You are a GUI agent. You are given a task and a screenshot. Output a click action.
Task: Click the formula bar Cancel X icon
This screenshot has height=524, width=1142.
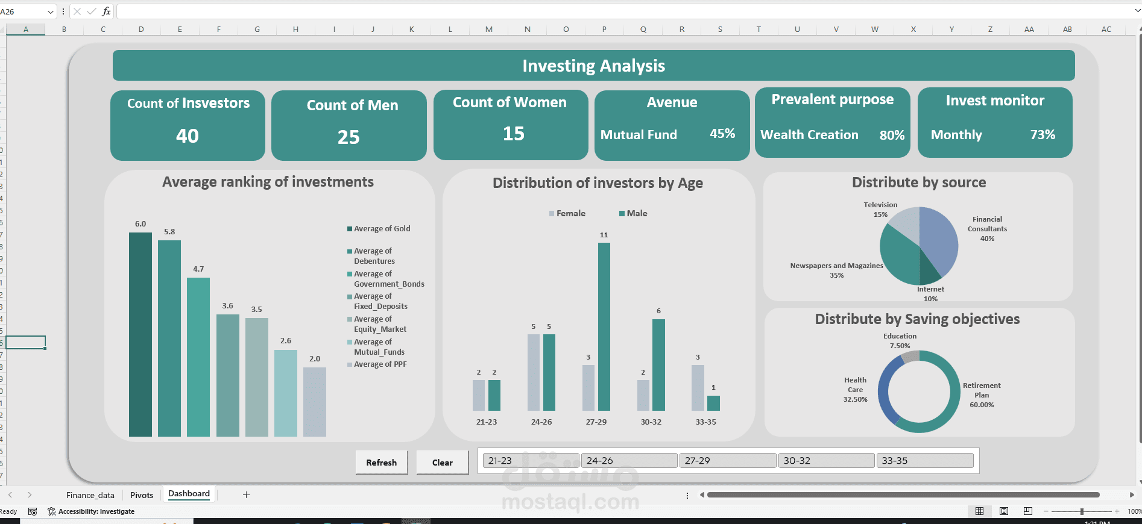click(77, 11)
